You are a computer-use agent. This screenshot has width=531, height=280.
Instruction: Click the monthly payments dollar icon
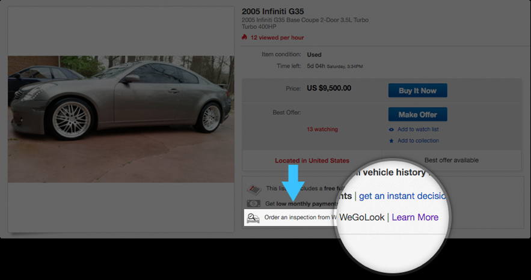254,204
